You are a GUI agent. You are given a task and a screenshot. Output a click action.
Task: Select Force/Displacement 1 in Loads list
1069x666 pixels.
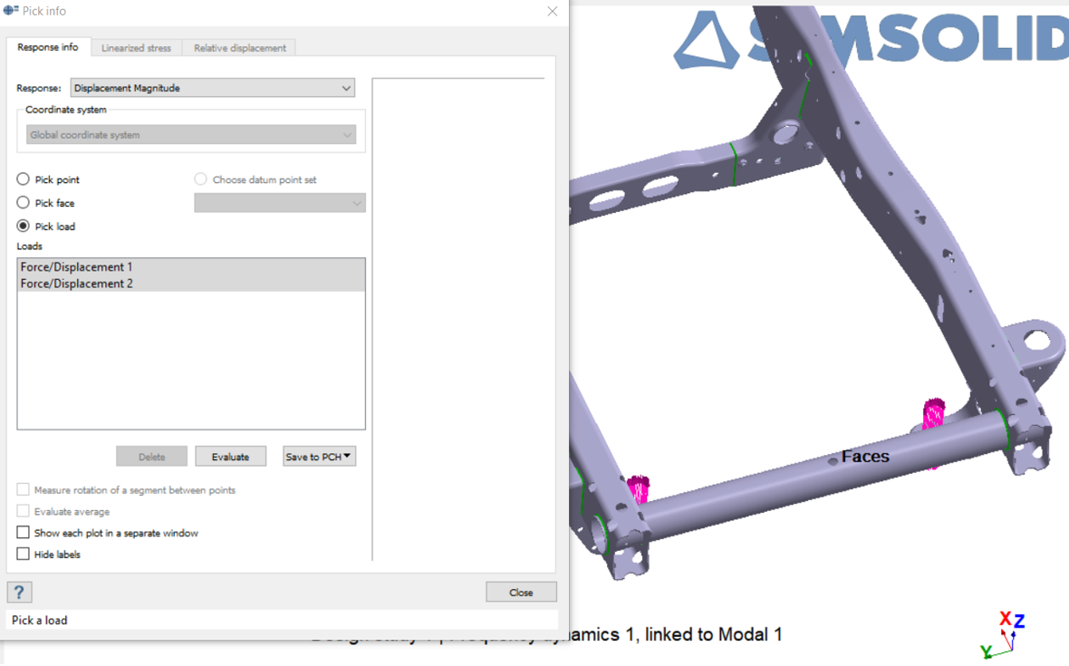77,267
